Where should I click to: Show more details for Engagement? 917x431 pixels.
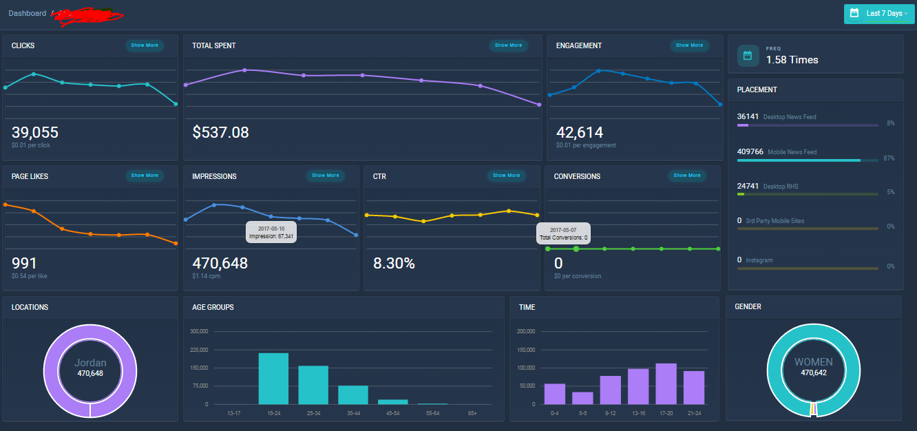coord(690,45)
